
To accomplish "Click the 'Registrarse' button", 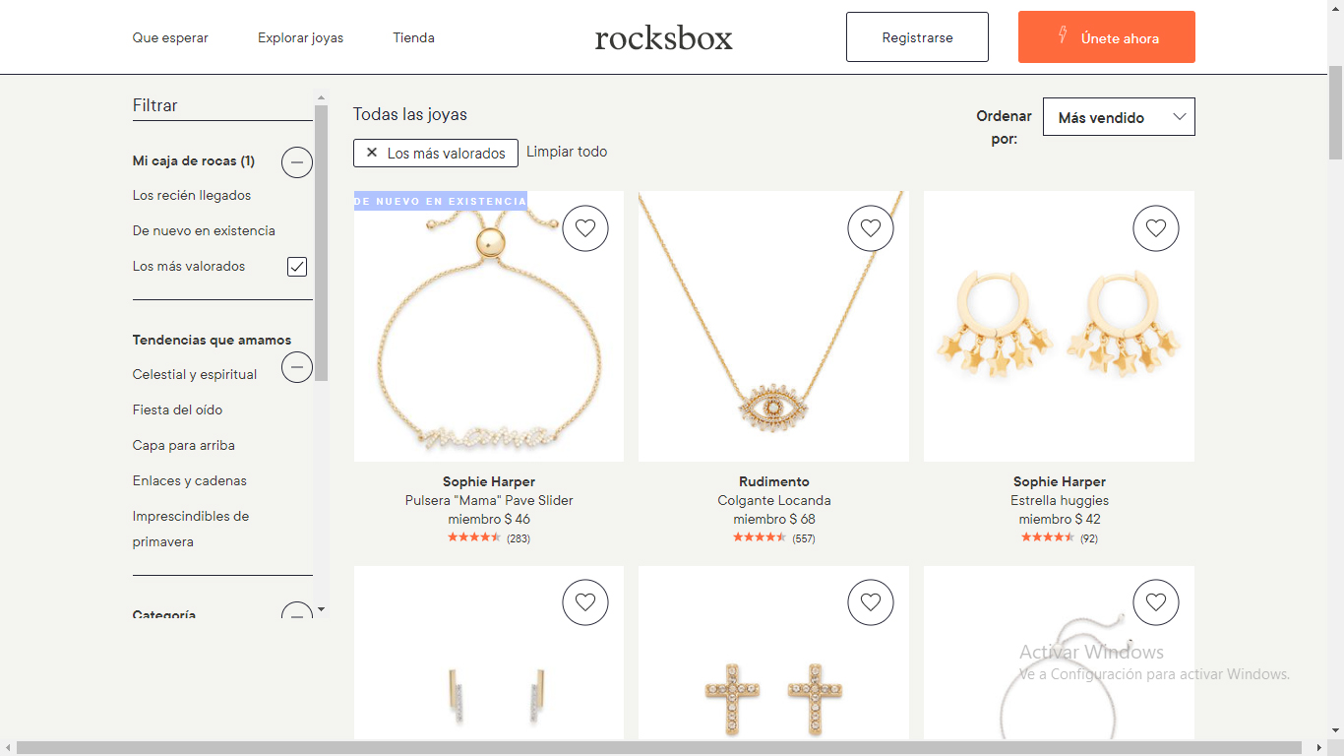I will [917, 37].
